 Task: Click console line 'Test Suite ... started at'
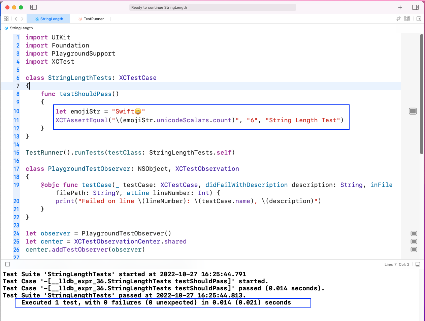point(125,274)
